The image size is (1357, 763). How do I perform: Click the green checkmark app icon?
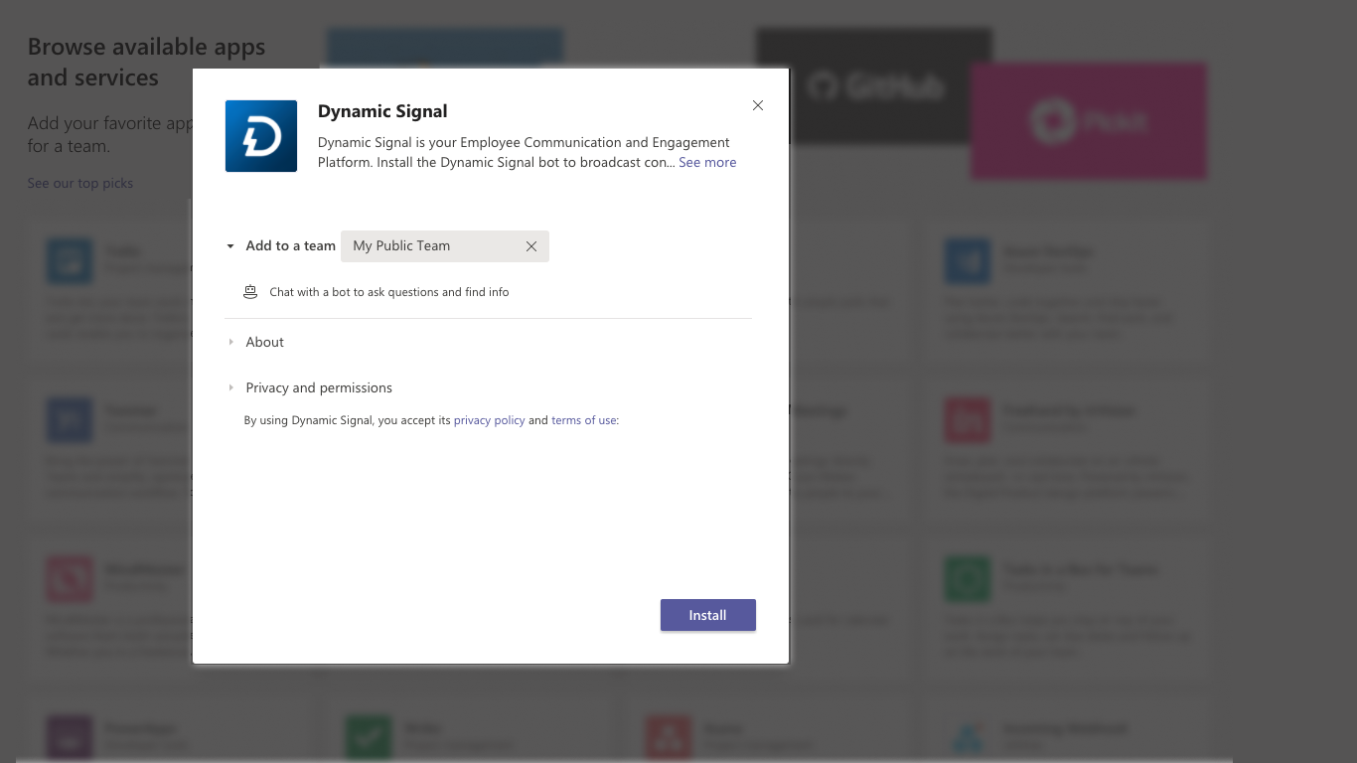pos(369,736)
